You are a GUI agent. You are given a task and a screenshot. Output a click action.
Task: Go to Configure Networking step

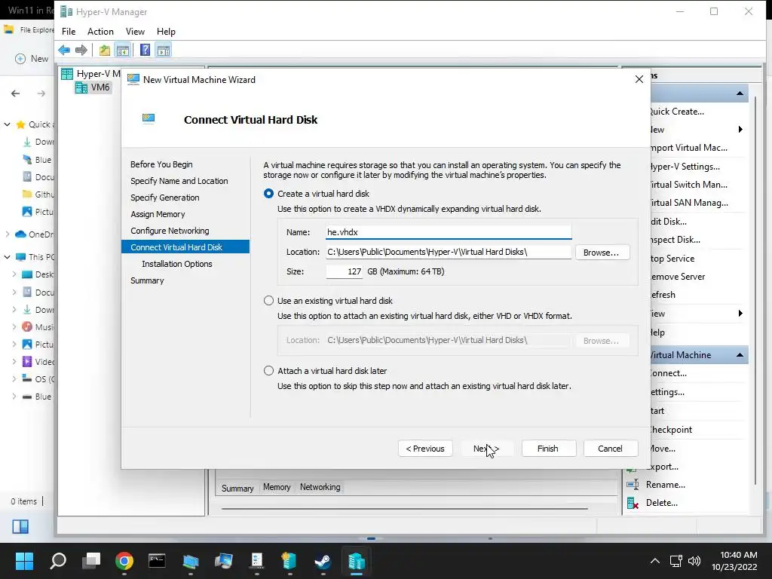pyautogui.click(x=170, y=231)
